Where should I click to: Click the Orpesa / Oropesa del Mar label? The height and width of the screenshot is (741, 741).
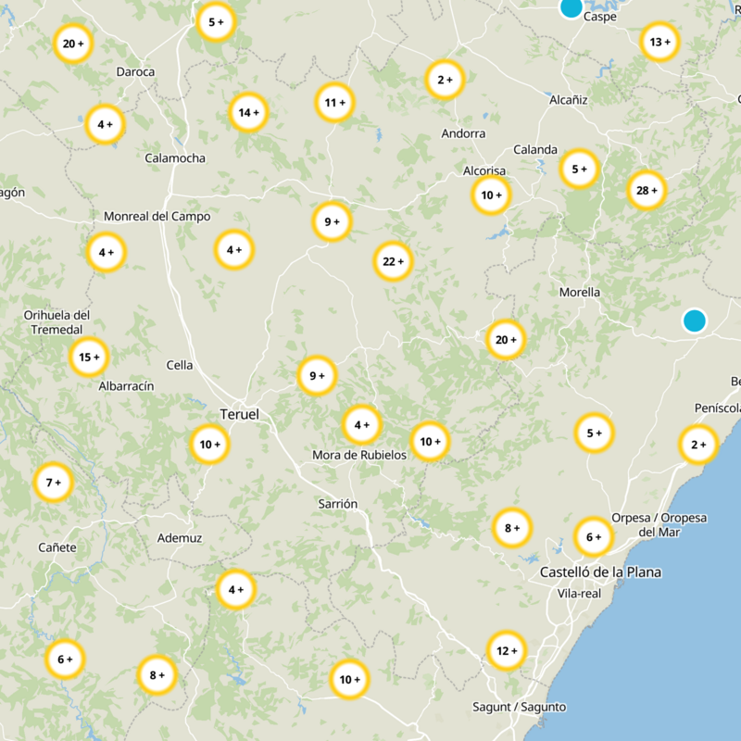(659, 525)
